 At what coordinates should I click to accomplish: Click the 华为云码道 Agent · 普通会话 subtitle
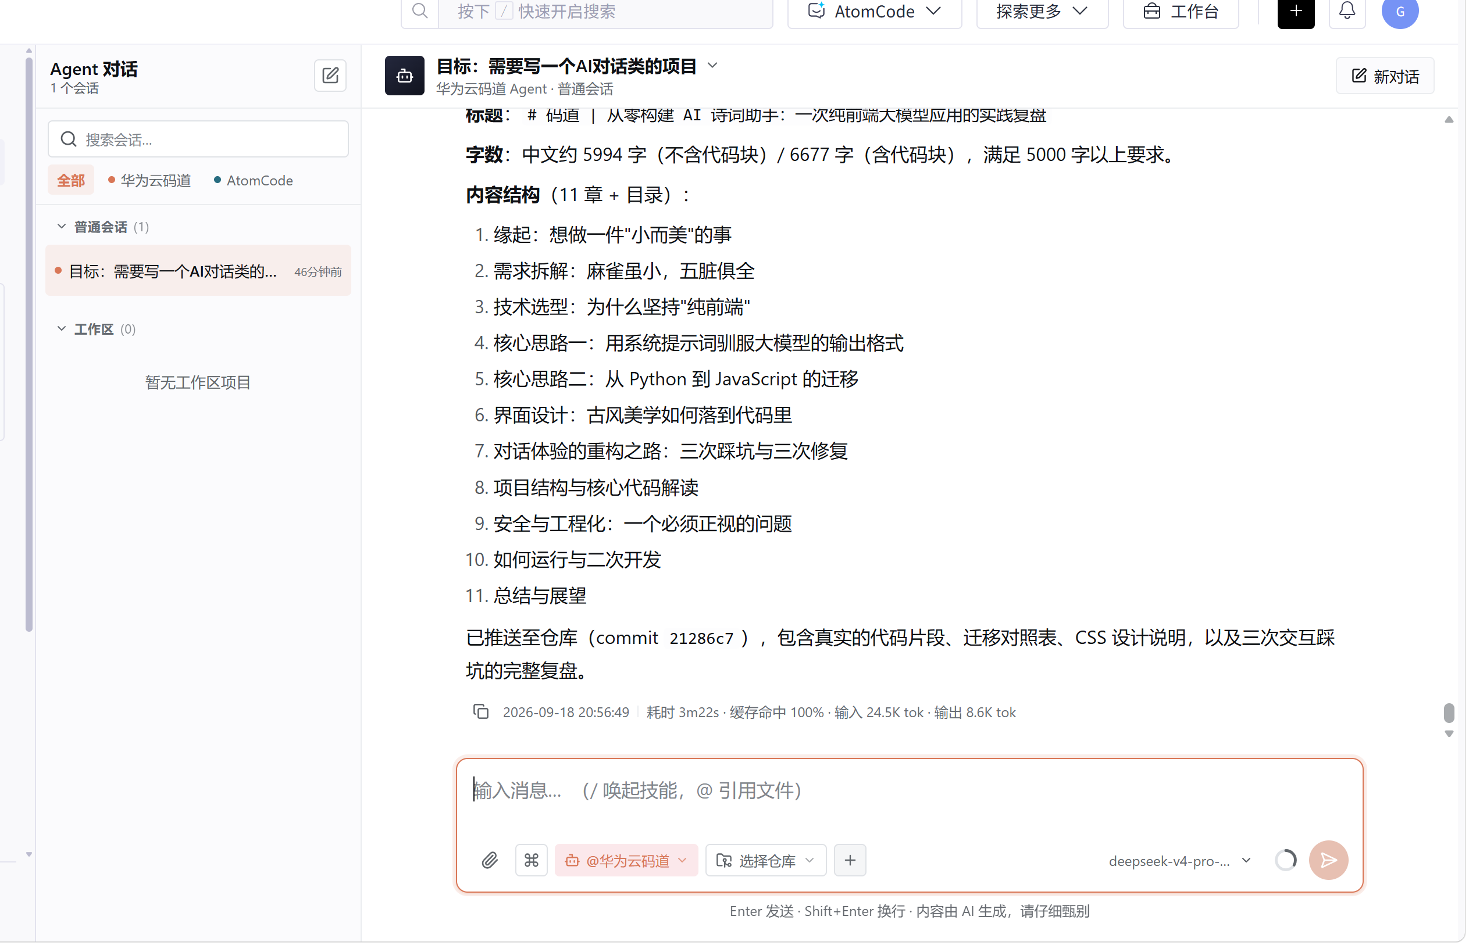coord(526,89)
